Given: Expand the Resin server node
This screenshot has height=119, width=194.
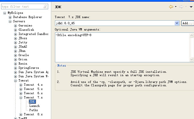Looking at the screenshot, I should pyautogui.click(x=15, y=64).
